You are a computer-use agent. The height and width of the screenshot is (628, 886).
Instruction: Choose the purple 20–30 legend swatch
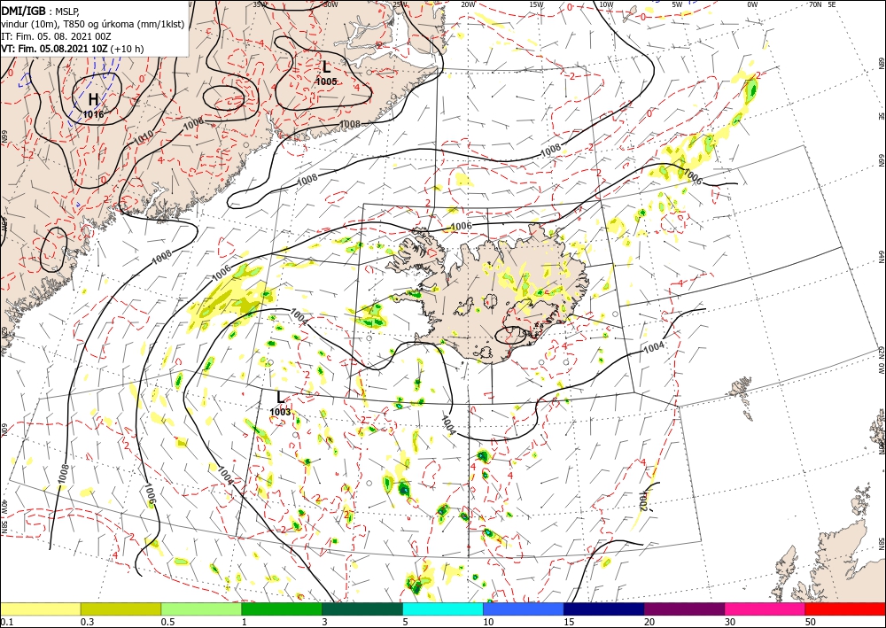(684, 609)
